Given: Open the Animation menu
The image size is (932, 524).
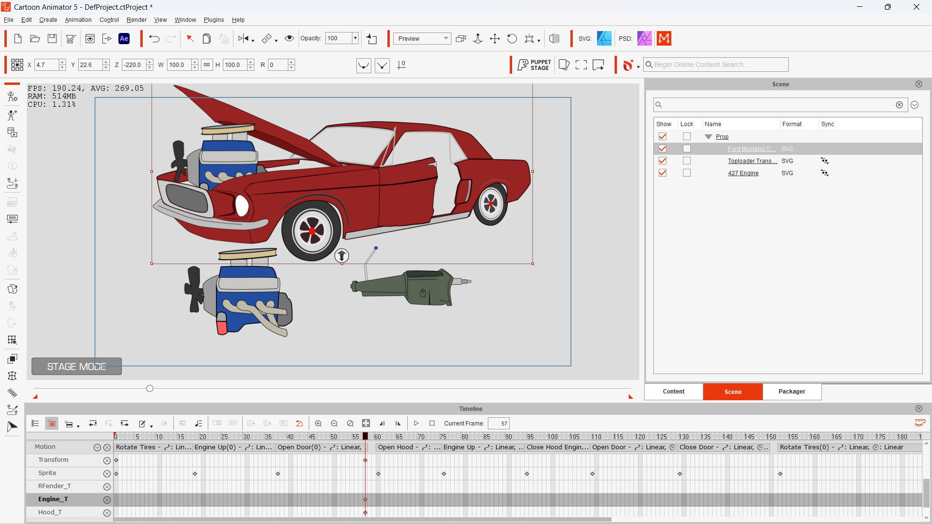Looking at the screenshot, I should coord(78,20).
